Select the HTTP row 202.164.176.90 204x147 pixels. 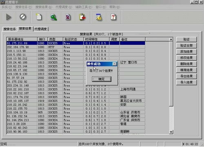(76, 47)
